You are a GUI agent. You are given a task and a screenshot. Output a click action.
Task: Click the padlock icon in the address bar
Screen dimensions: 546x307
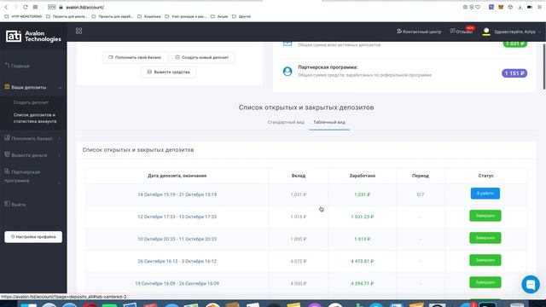(61, 7)
